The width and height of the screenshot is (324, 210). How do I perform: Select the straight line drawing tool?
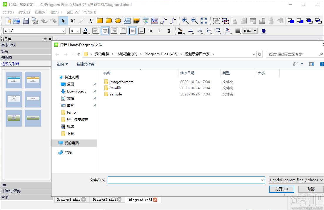[82, 21]
